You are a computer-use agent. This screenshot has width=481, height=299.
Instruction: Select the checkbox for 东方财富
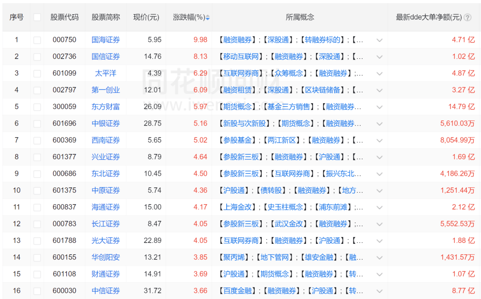pos(37,107)
